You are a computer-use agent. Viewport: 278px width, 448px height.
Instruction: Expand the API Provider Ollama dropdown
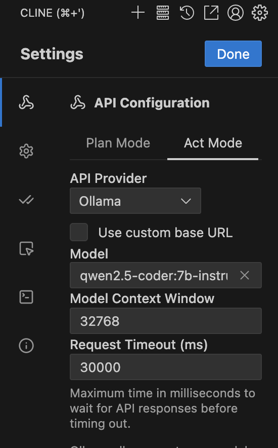[135, 201]
